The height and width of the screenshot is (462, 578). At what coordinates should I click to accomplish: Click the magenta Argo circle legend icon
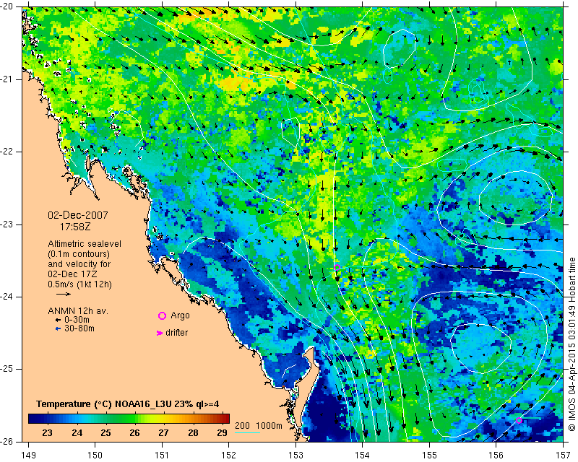[162, 315]
